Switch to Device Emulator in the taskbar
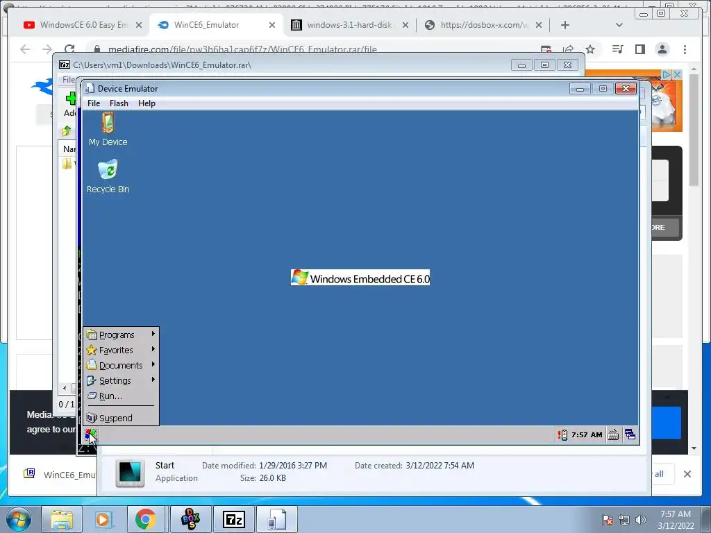711x533 pixels. tap(277, 519)
